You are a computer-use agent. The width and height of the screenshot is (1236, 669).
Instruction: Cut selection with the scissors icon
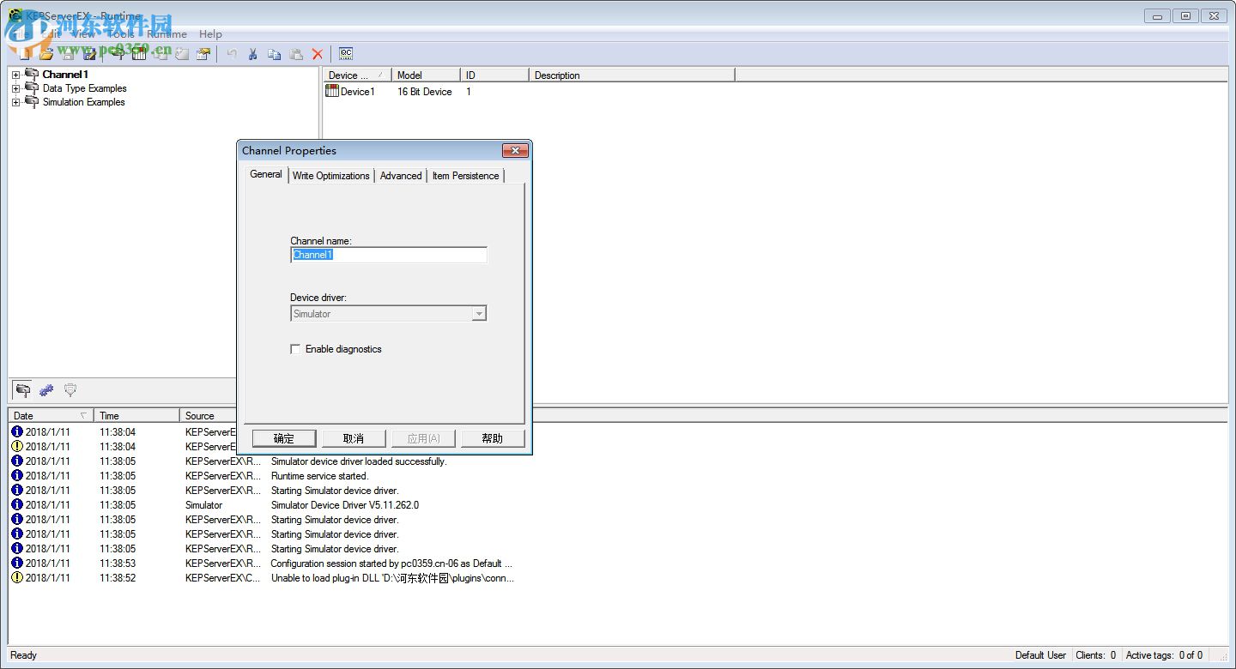click(x=253, y=54)
